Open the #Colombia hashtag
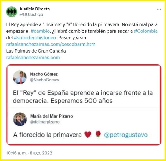Screen dimensions: 166x161 (146, 31)
